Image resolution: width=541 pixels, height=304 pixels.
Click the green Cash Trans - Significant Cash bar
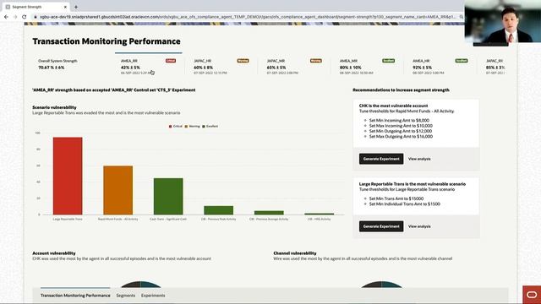point(168,197)
